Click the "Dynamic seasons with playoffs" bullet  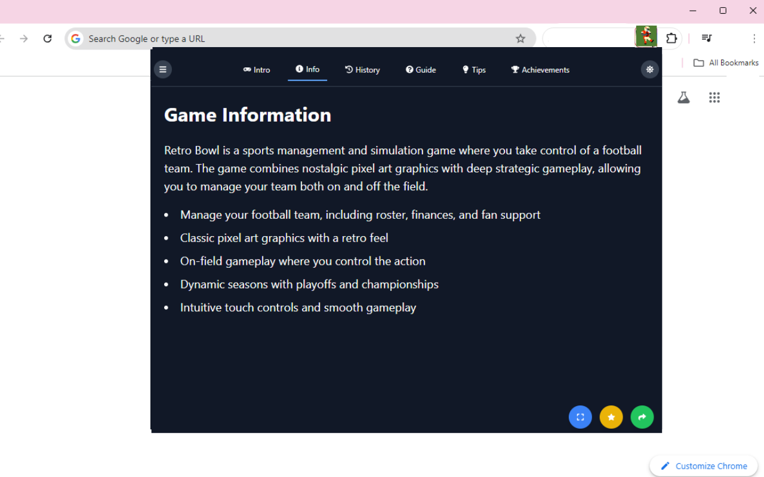pos(309,284)
